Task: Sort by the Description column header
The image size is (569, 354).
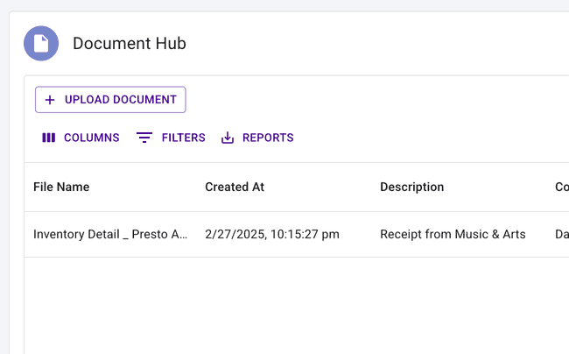Action: (x=411, y=187)
